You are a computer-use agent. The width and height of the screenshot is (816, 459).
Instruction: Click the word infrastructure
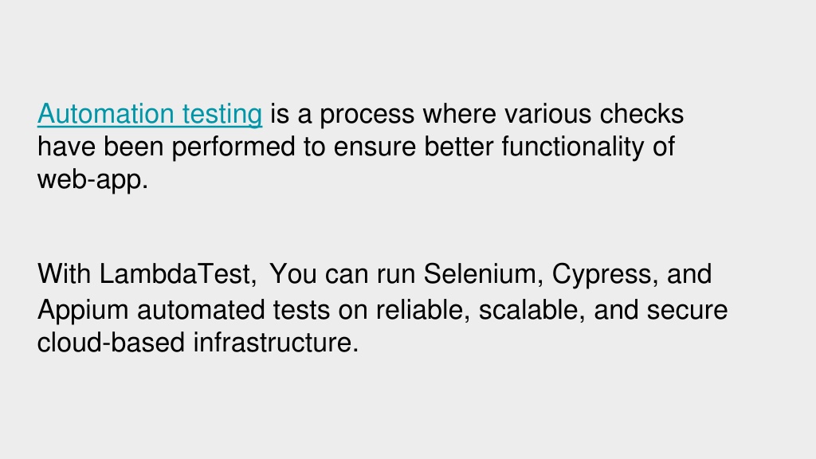[x=276, y=343]
